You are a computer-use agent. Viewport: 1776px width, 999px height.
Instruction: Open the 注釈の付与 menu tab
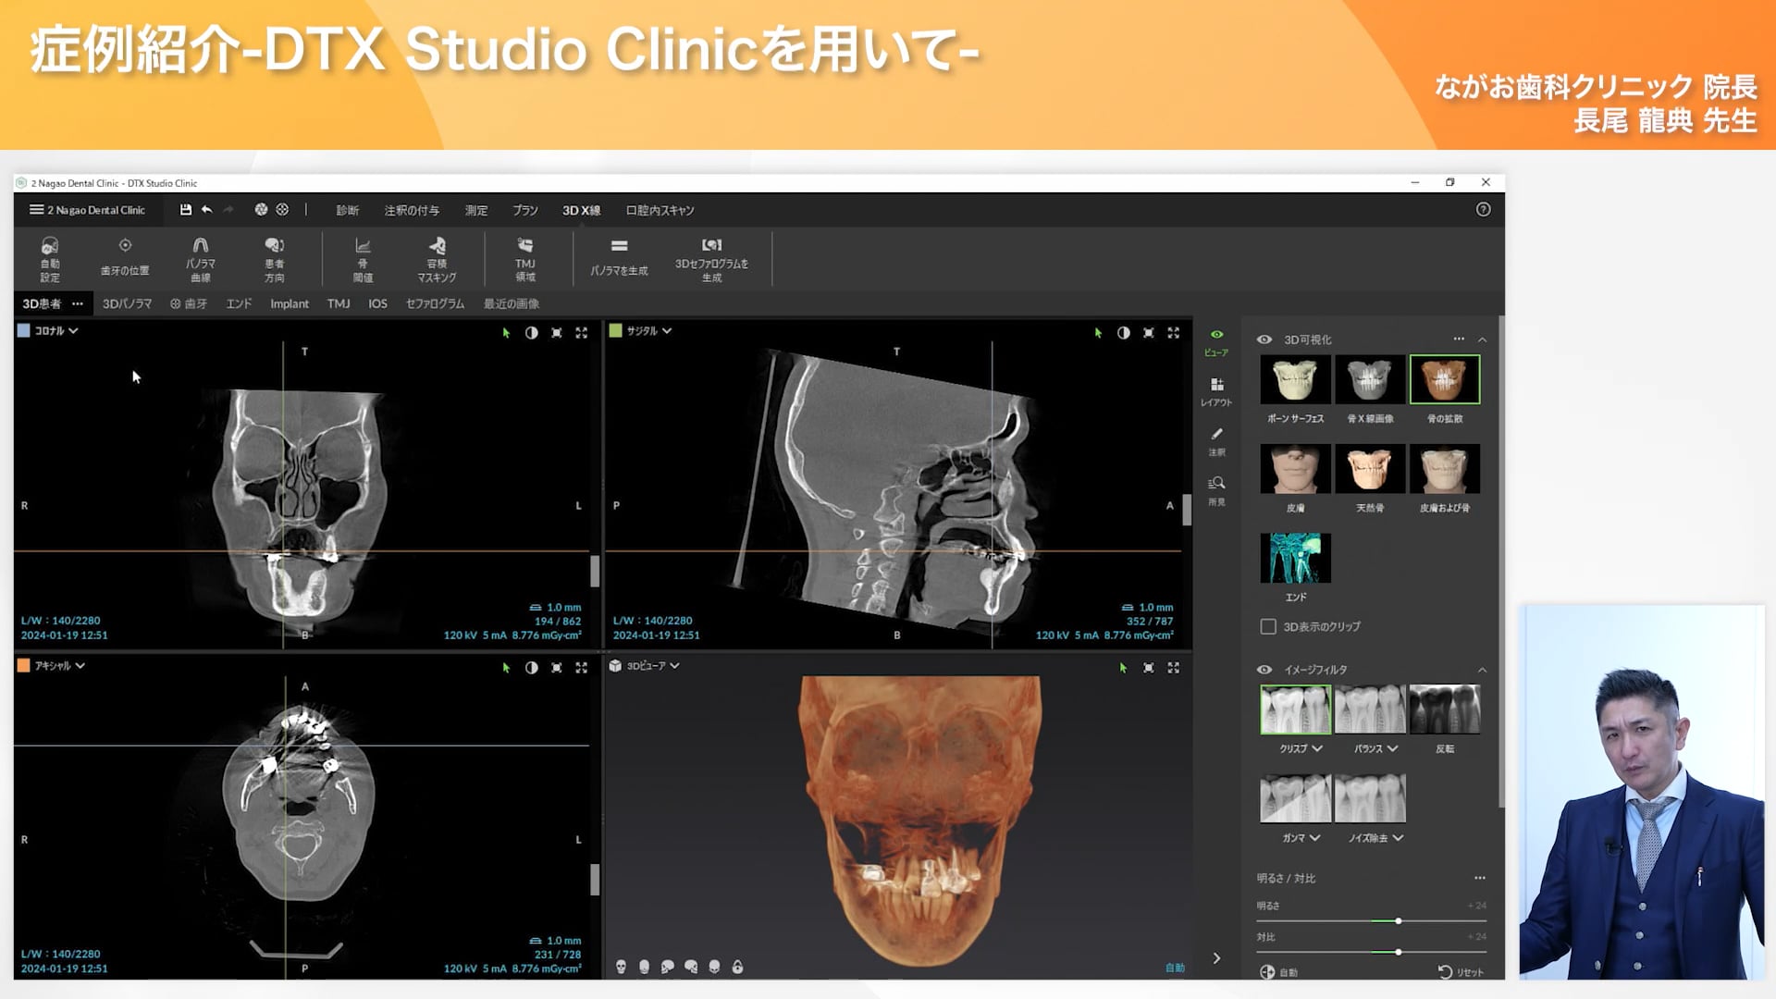[x=412, y=211]
